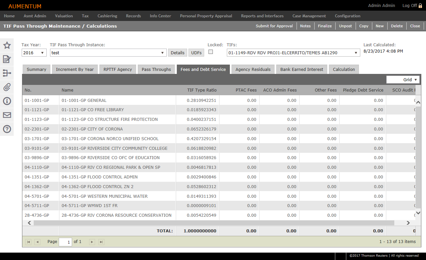Toggle the Locked checkbox

point(210,52)
